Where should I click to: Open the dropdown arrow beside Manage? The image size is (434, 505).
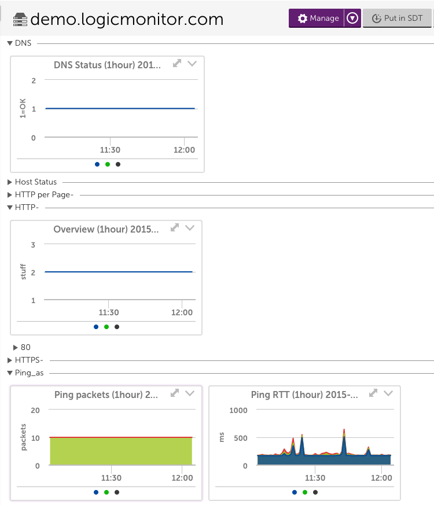tap(352, 19)
